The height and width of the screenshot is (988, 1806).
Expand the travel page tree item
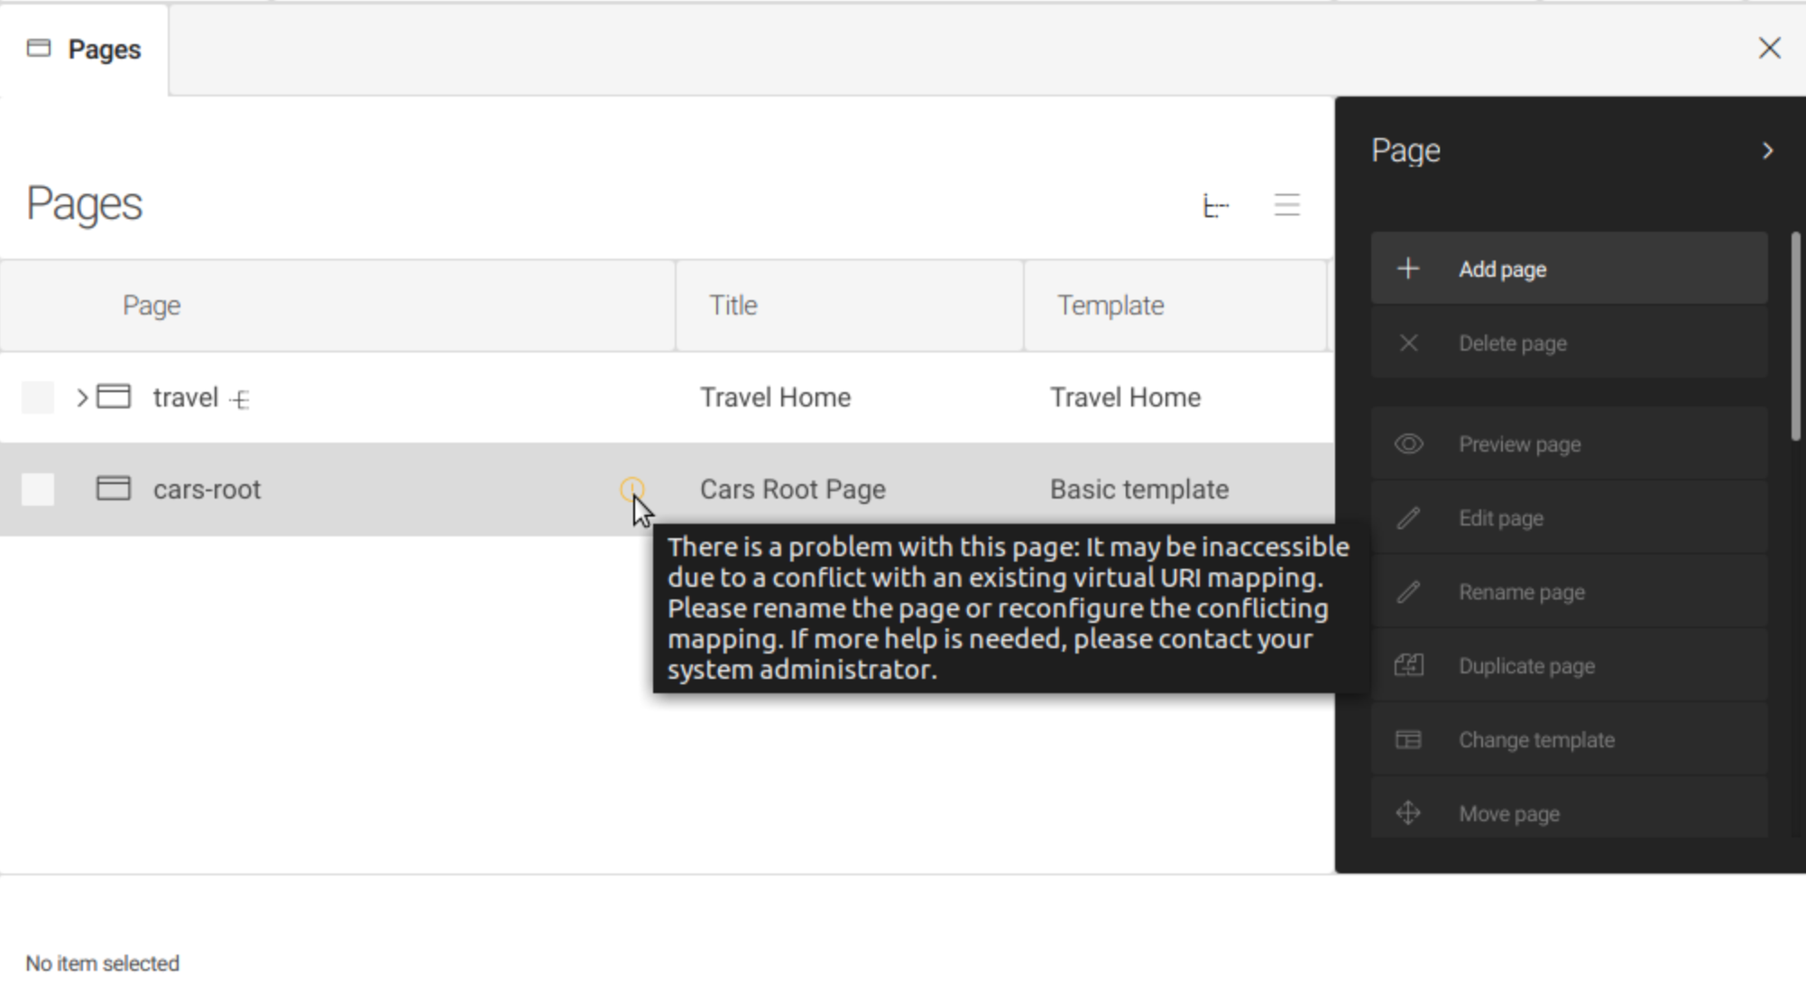81,397
